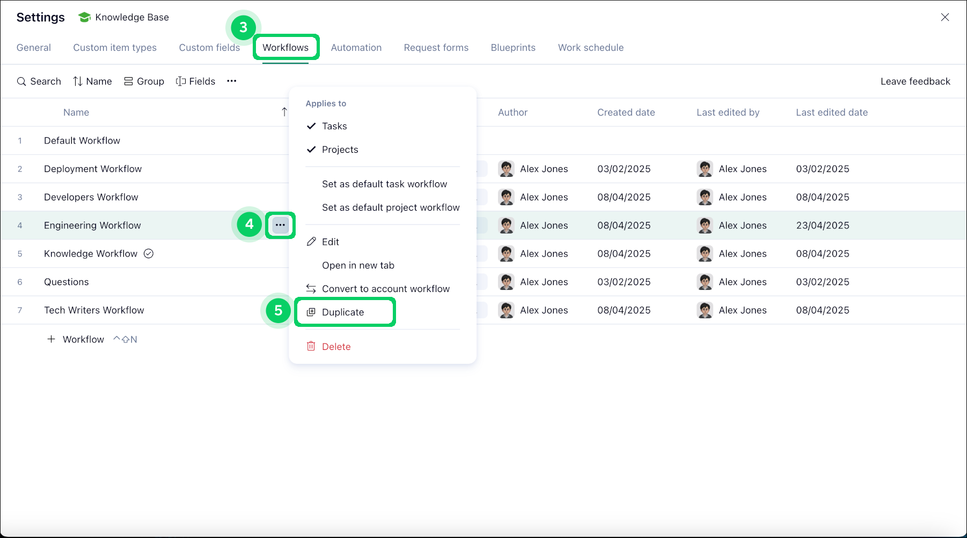Click Set as default task workflow
This screenshot has height=538, width=967.
point(384,184)
